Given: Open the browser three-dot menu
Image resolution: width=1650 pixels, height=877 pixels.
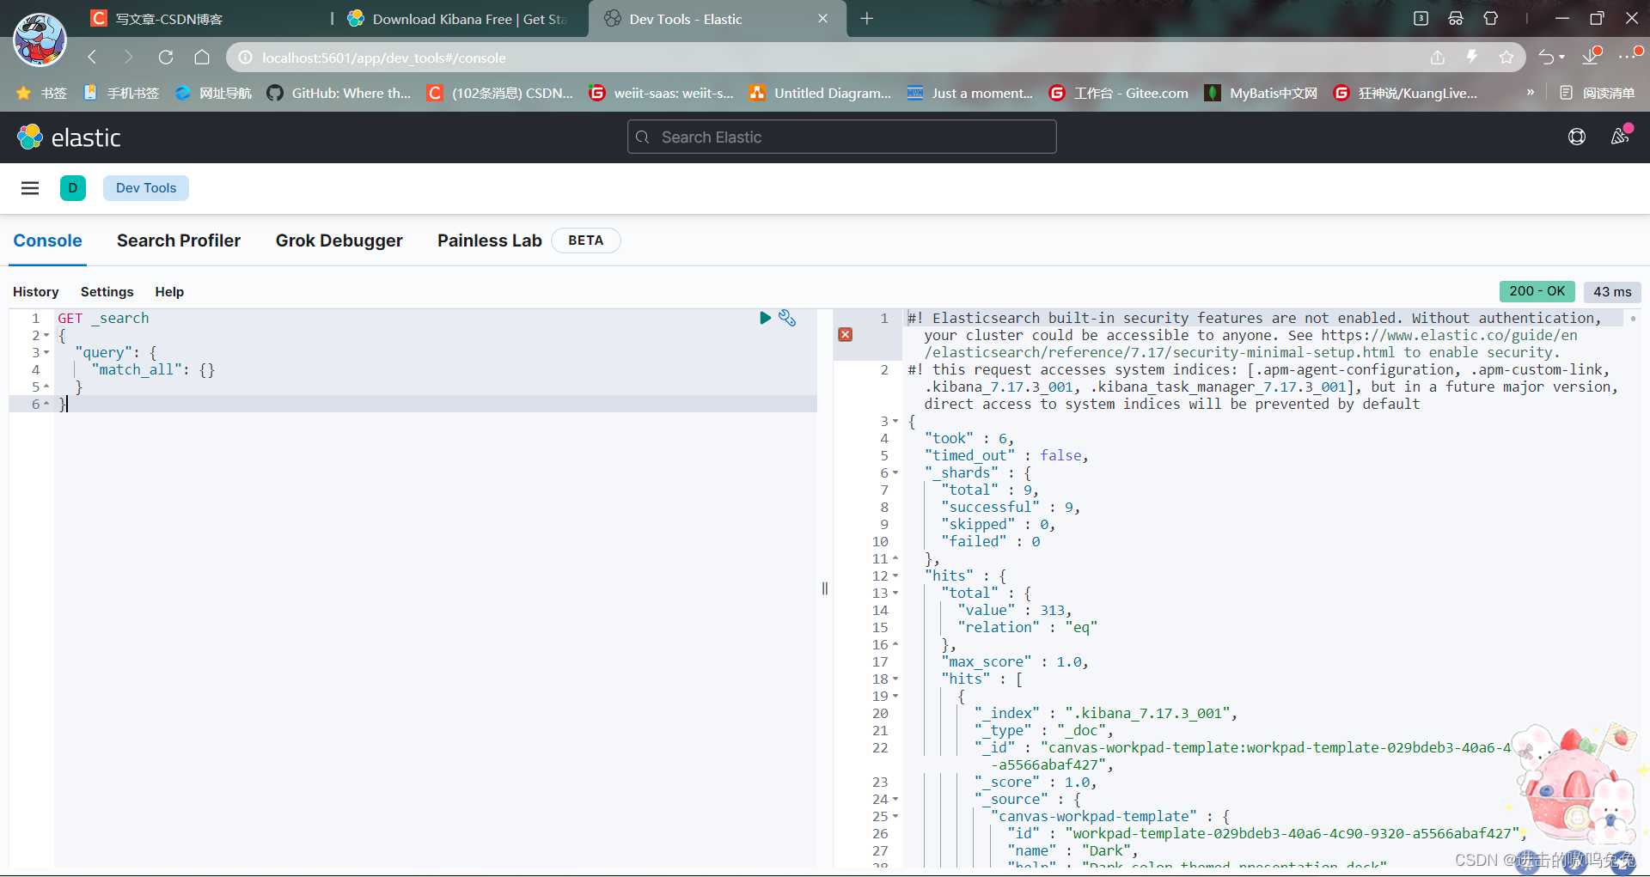Looking at the screenshot, I should [x=1629, y=57].
